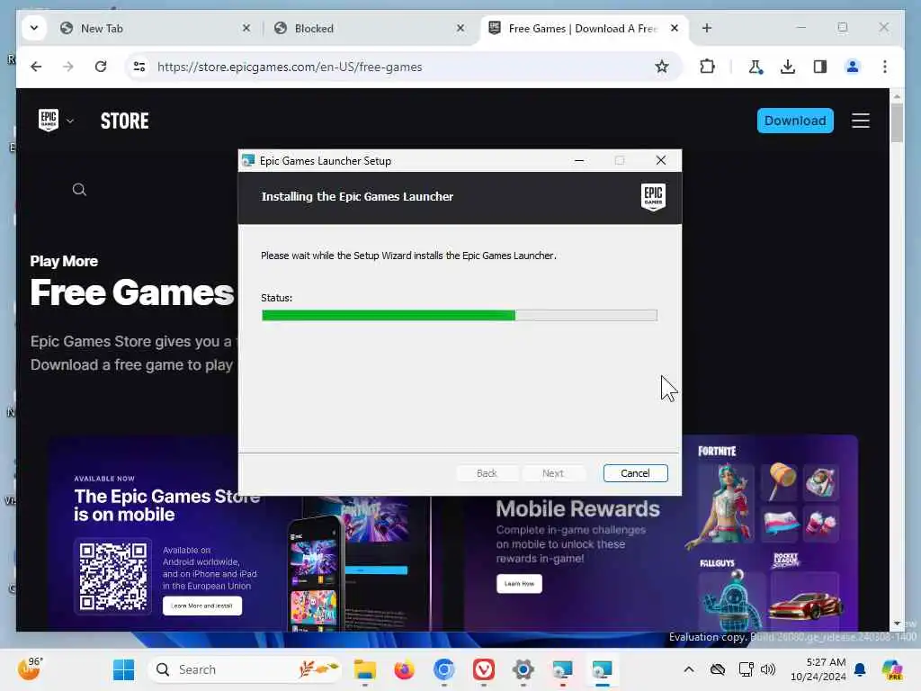Cancel the Epic Games Launcher installation
This screenshot has width=921, height=691.
(x=635, y=473)
